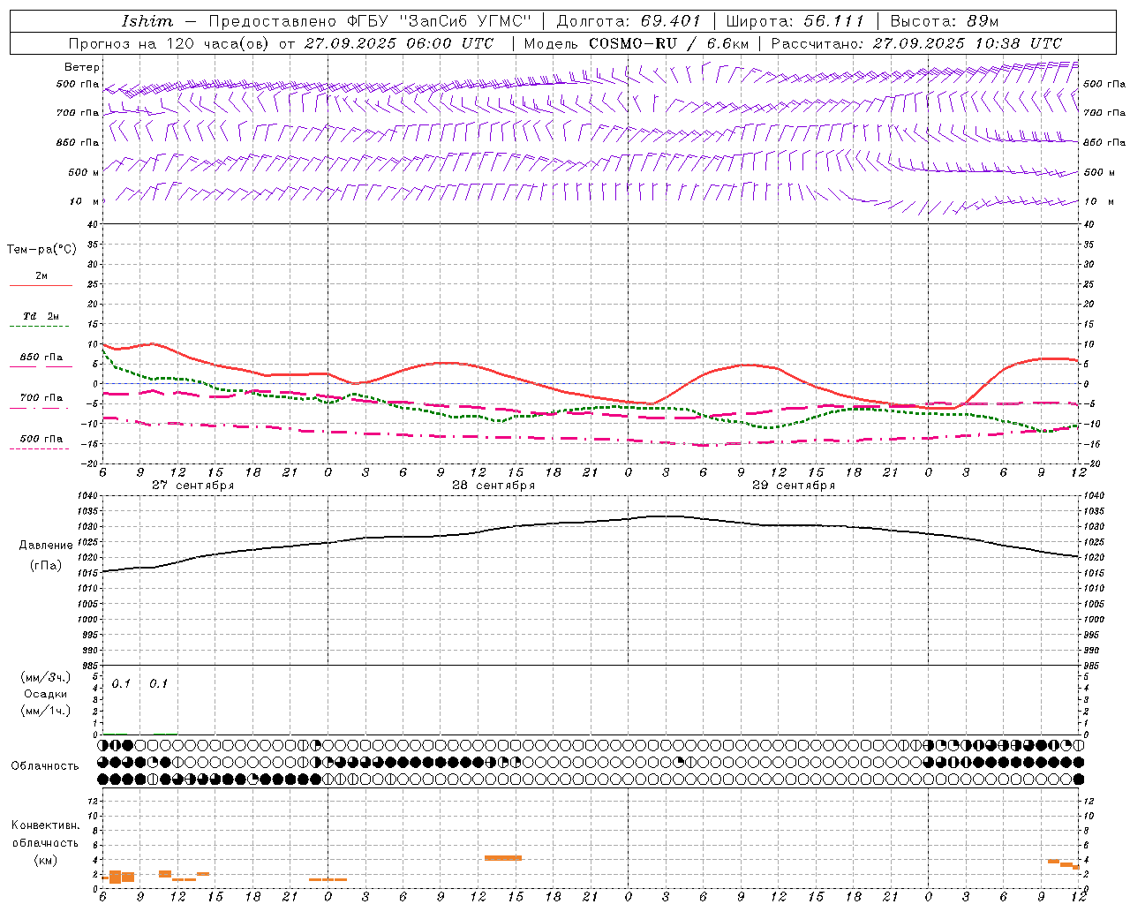
Task: Click the "Облачность" cloud cover label
Action: (45, 766)
